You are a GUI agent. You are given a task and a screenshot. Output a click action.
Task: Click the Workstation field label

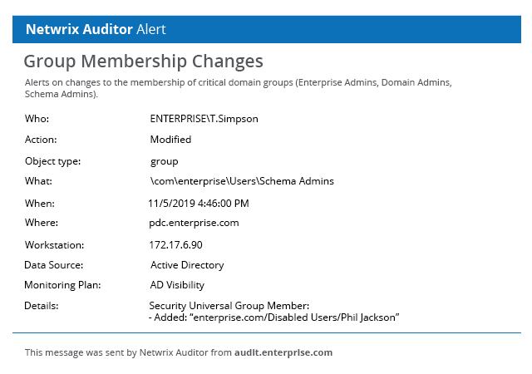point(54,245)
